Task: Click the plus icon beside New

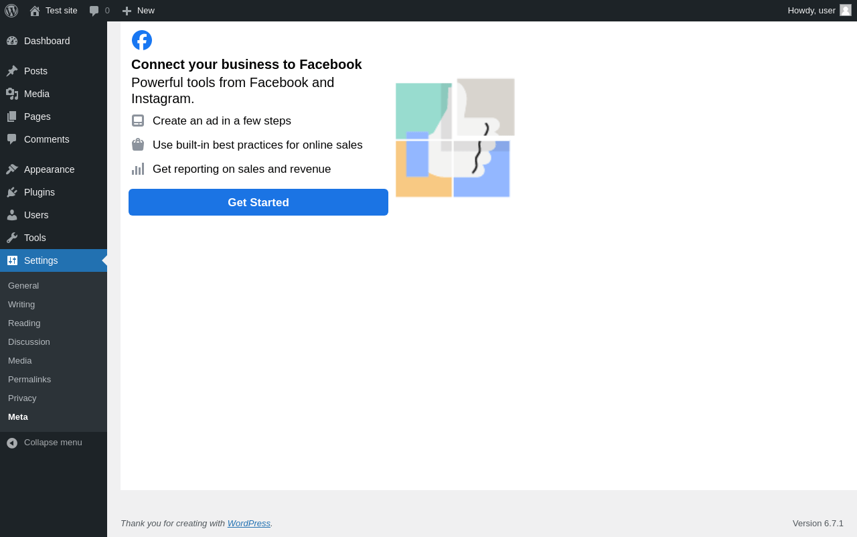Action: (127, 11)
